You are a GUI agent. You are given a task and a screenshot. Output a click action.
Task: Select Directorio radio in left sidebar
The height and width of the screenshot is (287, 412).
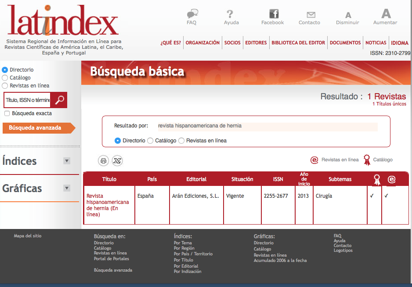pyautogui.click(x=5, y=70)
